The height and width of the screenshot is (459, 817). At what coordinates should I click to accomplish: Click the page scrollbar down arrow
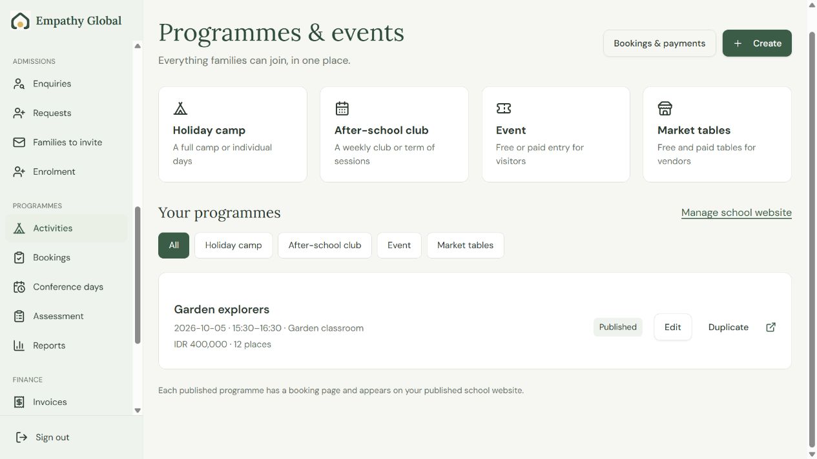[812, 454]
